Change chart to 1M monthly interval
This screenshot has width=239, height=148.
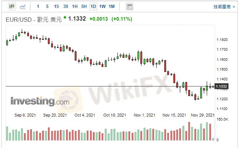112,7
